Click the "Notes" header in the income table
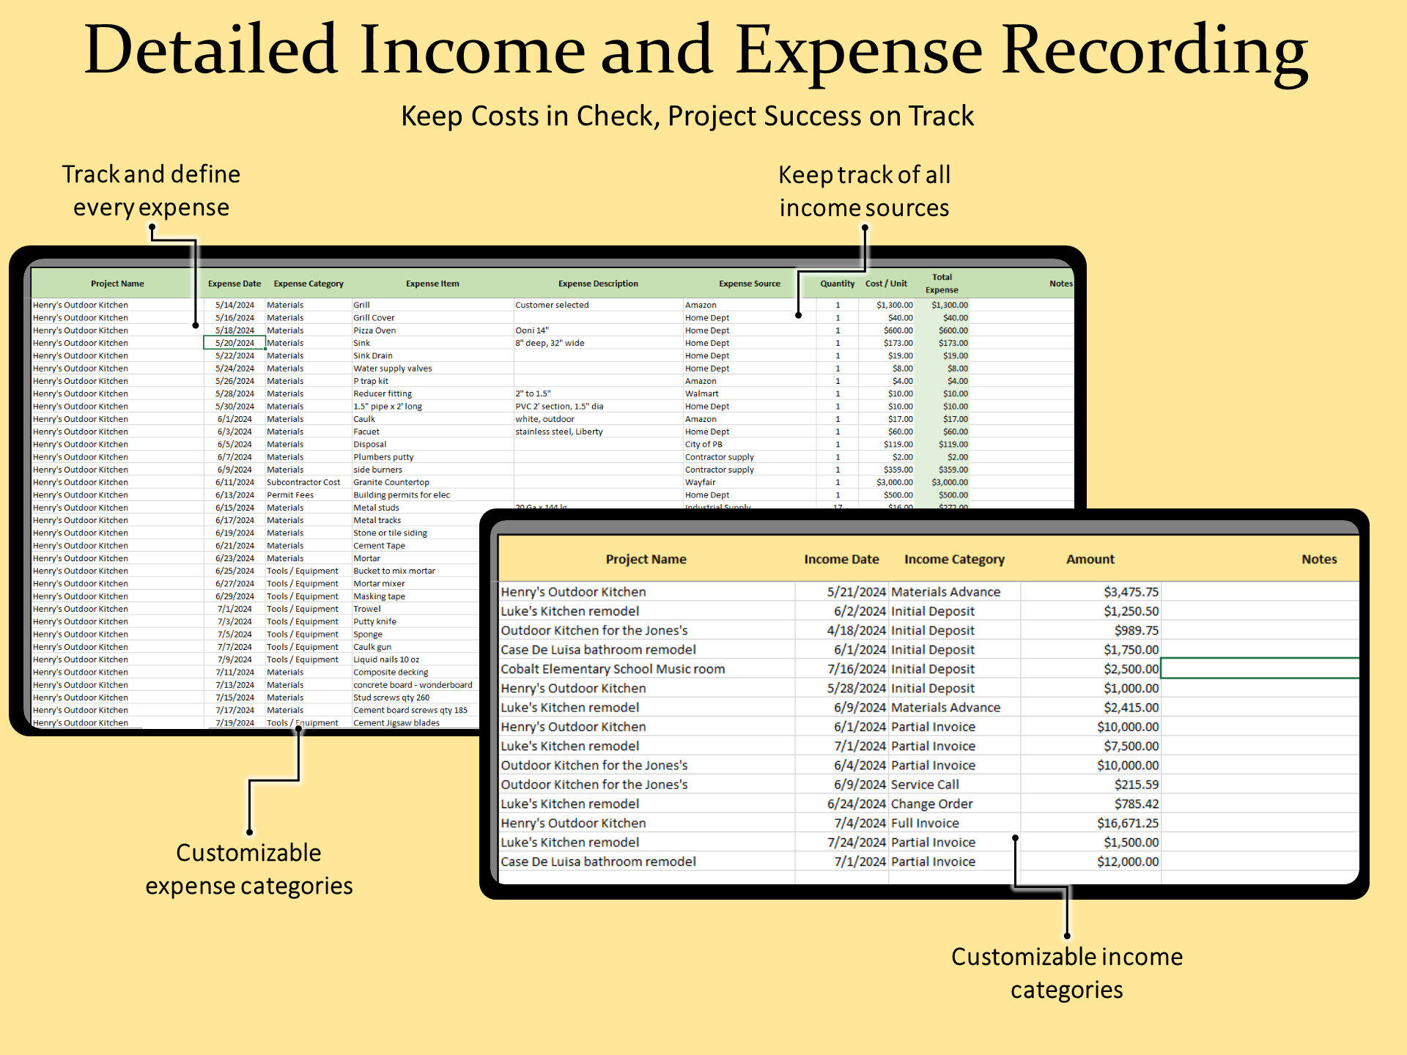Screen dimensions: 1407x1055 1319,559
